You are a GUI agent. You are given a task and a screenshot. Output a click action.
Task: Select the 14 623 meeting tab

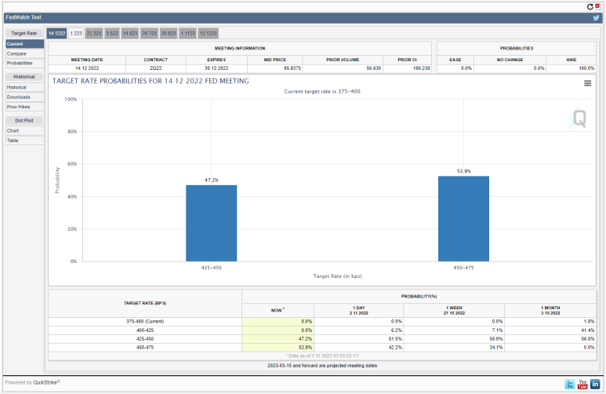pos(130,33)
